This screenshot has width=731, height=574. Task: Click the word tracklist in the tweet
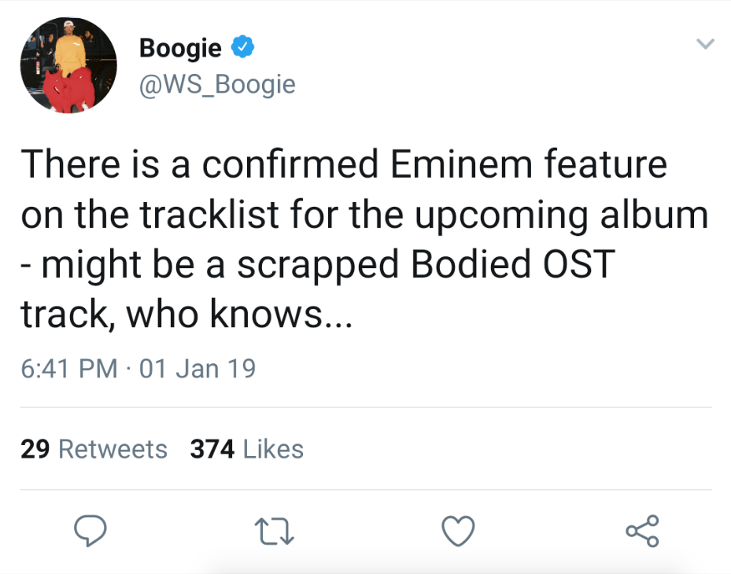tap(210, 214)
